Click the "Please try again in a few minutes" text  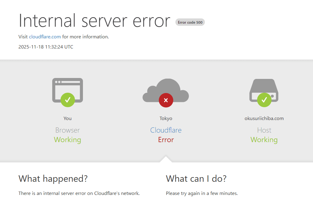(x=201, y=193)
